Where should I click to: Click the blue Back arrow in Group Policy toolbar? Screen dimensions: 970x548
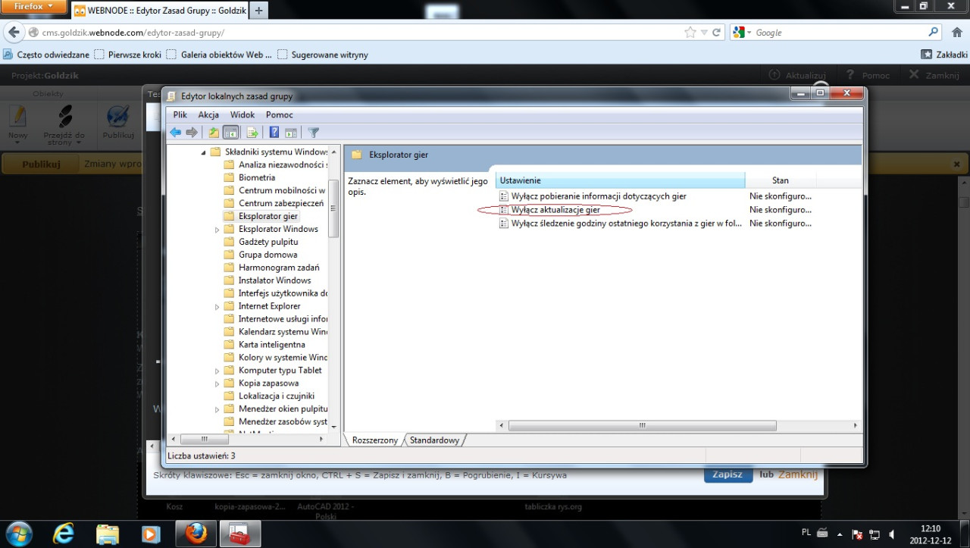(x=175, y=133)
